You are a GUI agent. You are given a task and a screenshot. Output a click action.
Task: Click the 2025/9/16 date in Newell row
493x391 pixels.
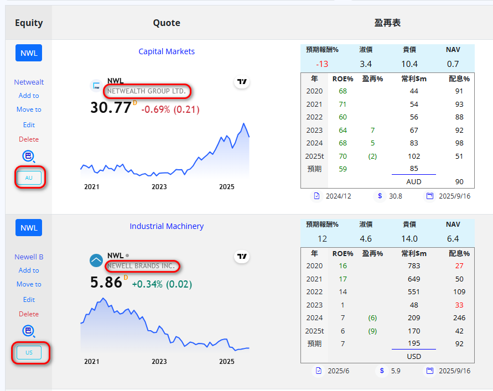[x=455, y=371]
